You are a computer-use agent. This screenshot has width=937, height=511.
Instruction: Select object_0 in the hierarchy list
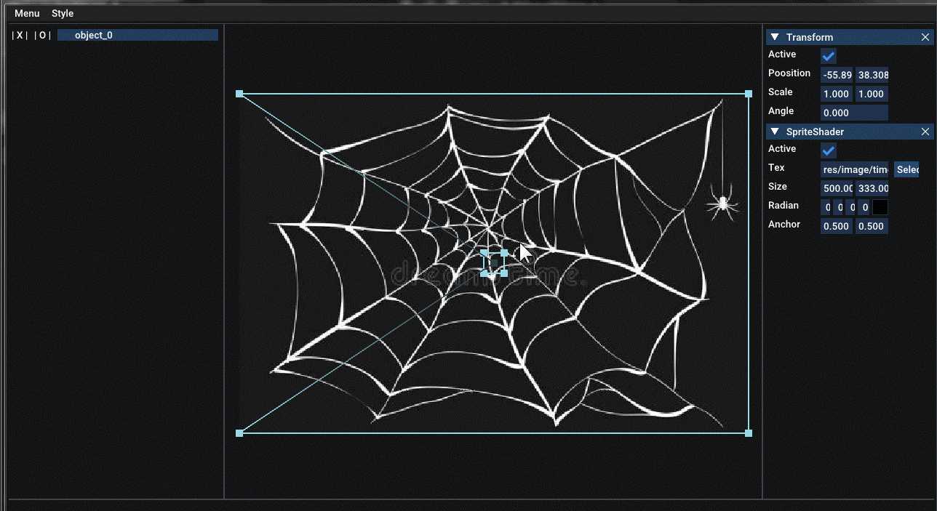(x=137, y=35)
